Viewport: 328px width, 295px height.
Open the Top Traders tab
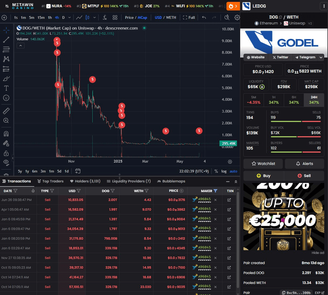coord(50,181)
